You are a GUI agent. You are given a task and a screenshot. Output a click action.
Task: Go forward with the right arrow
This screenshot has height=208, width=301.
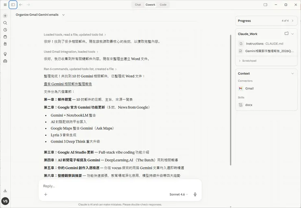point(28,5)
